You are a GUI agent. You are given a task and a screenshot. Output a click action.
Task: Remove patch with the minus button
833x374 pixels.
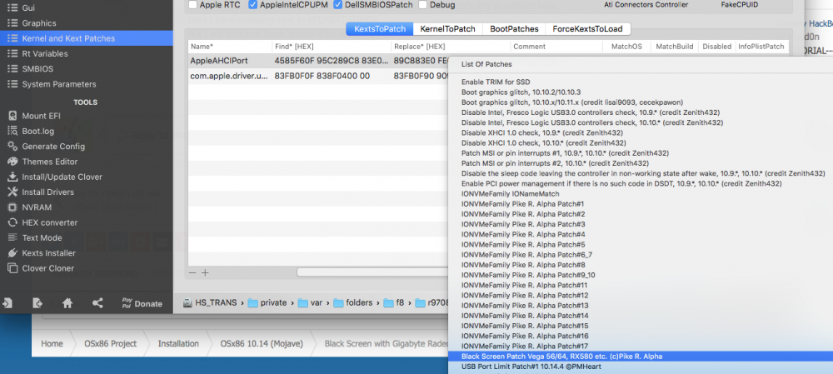click(x=193, y=272)
